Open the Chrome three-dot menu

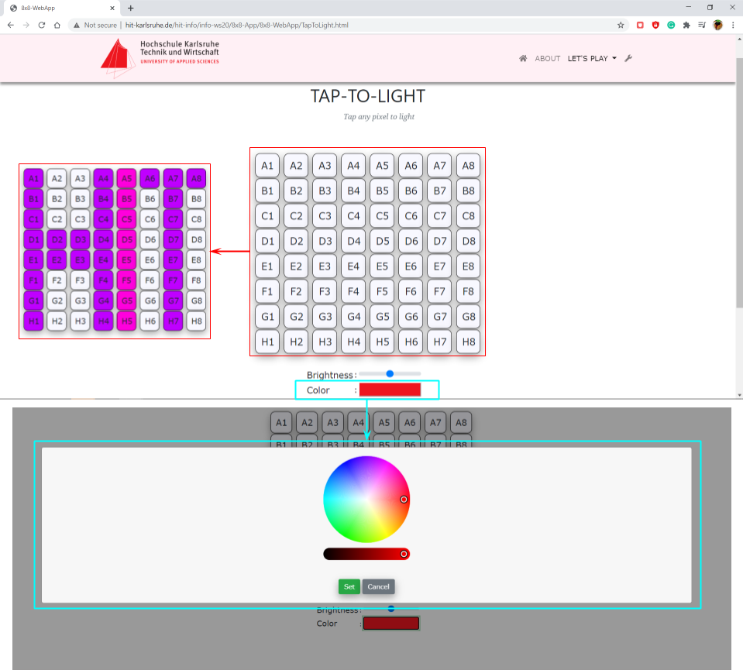point(733,25)
